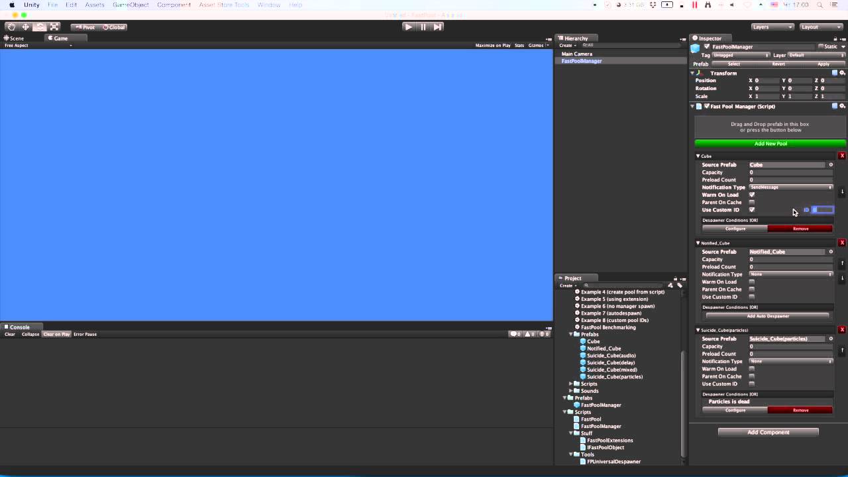
Task: Toggle Pivot handle position mode
Action: pyautogui.click(x=85, y=27)
